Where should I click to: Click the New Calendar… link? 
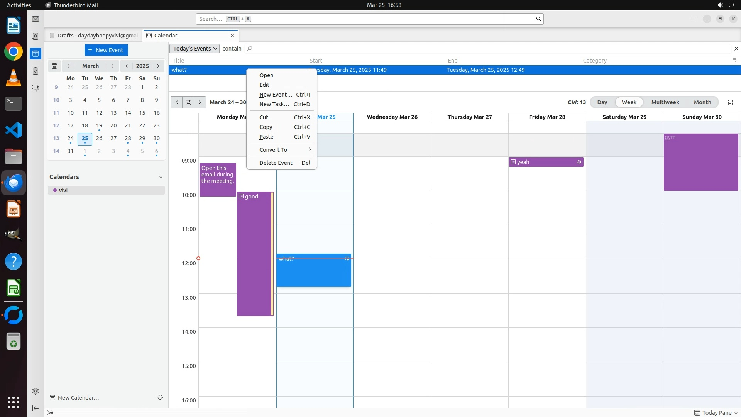tap(78, 398)
